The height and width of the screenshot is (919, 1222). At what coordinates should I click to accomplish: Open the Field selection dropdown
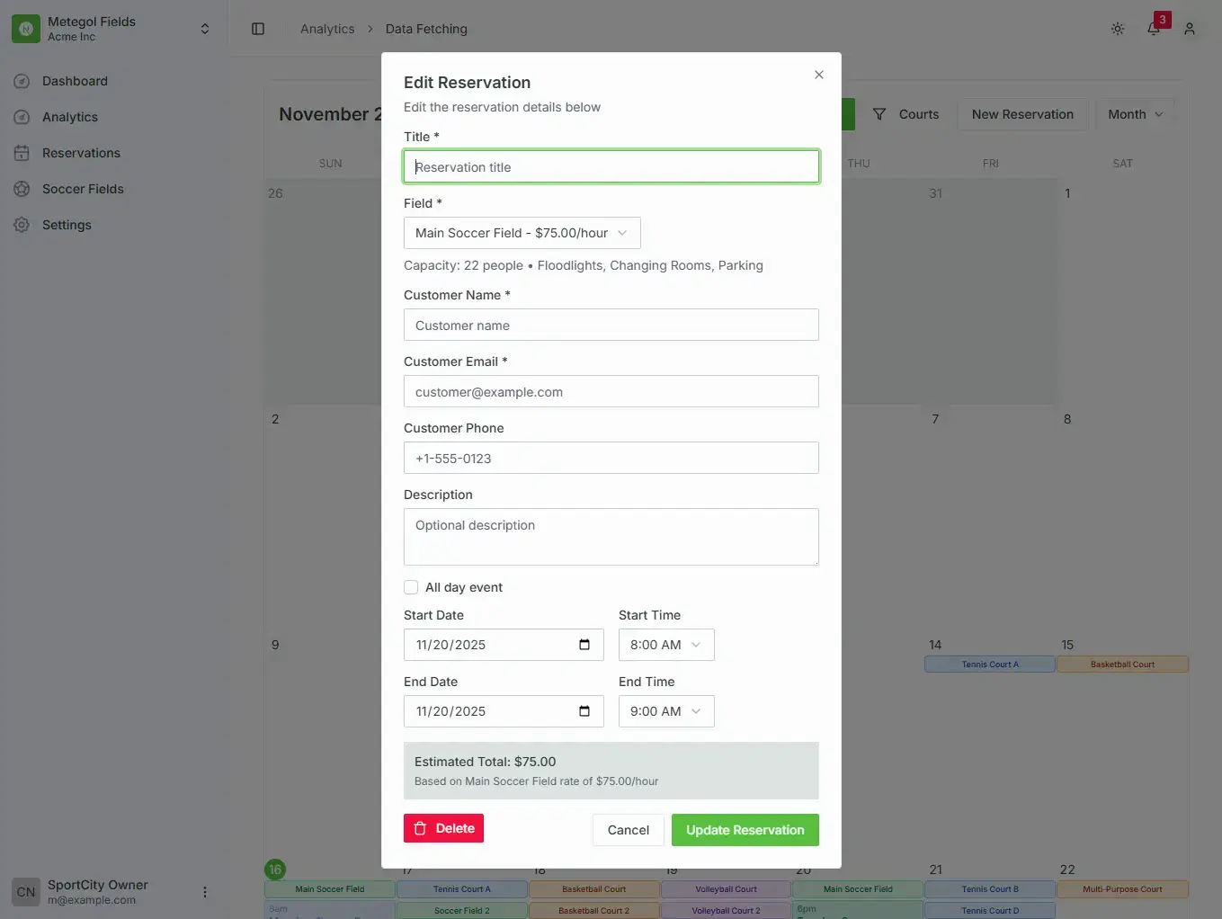tap(522, 233)
